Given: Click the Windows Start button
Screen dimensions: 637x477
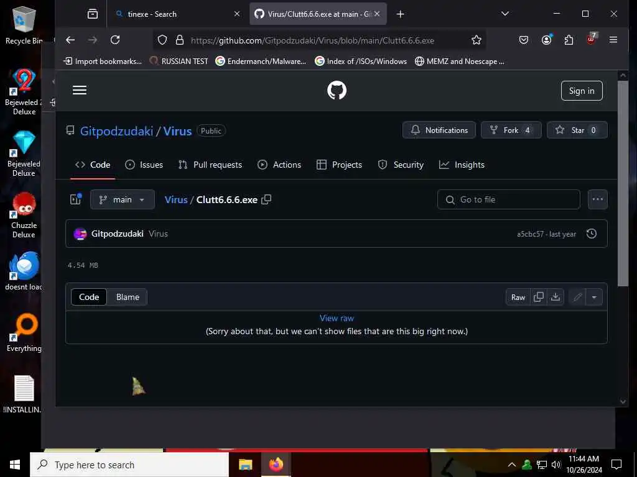Looking at the screenshot, I should [x=15, y=465].
